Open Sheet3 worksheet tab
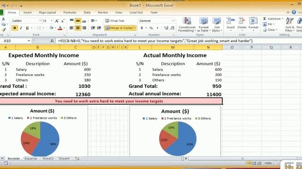302x169 pixels. tap(48, 159)
